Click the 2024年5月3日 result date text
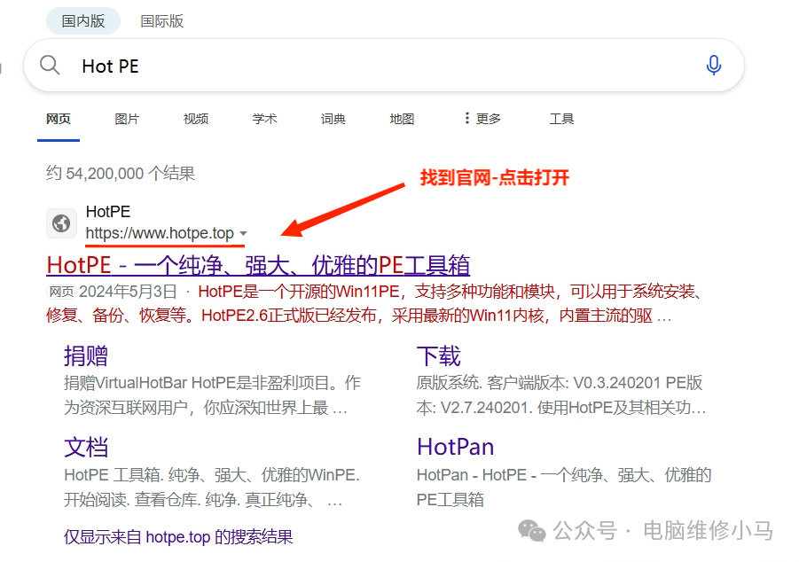This screenshot has height=562, width=799. pyautogui.click(x=128, y=292)
